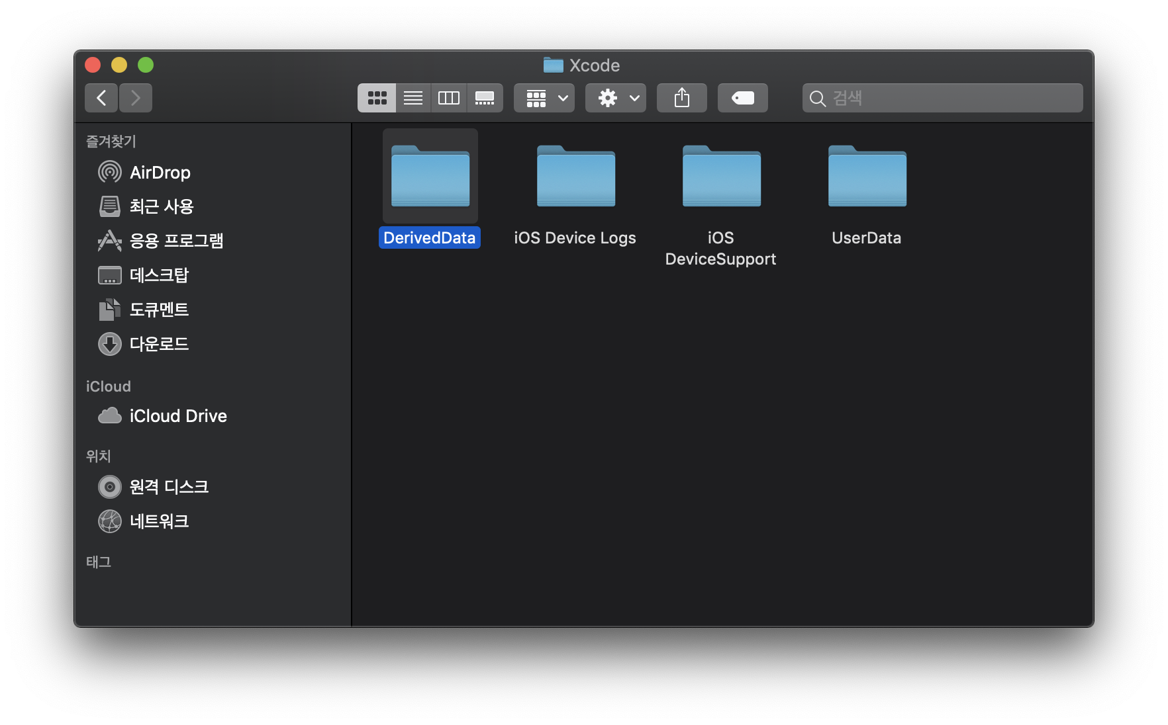Select the iOS DeviceSupport folder icon
The width and height of the screenshot is (1168, 725).
pyautogui.click(x=722, y=176)
